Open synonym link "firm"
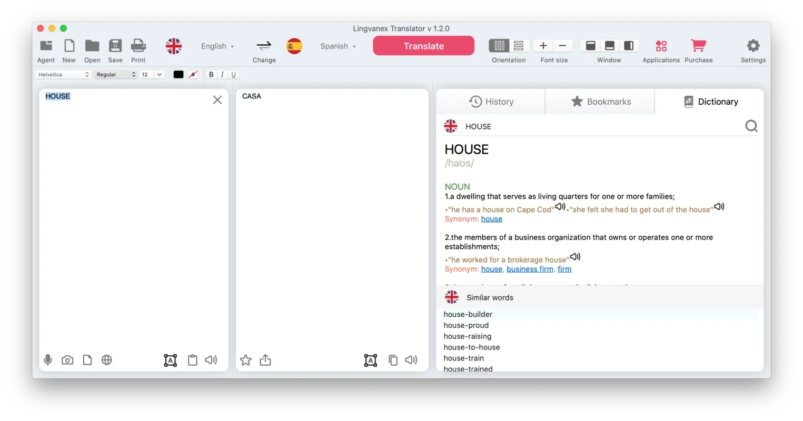 point(564,269)
